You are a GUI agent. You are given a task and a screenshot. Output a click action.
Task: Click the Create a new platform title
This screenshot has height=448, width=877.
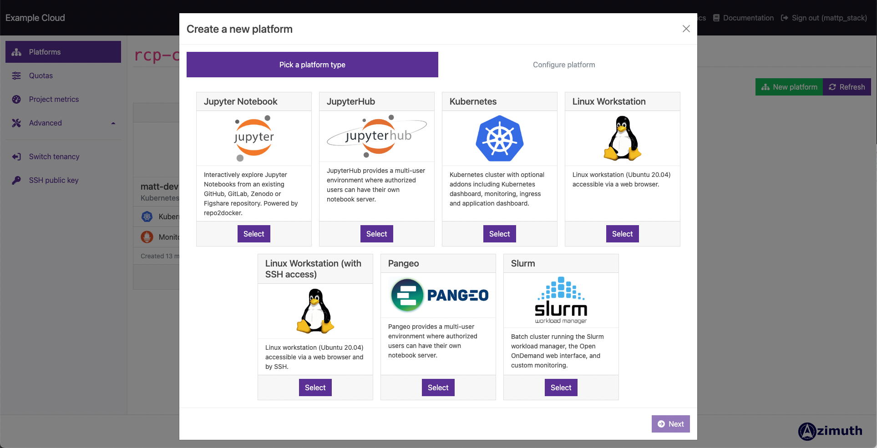pos(239,29)
